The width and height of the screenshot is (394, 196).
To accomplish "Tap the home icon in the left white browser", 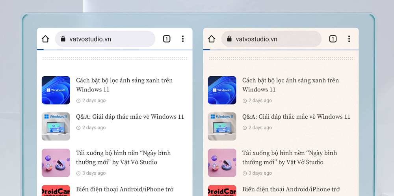I will (x=45, y=39).
